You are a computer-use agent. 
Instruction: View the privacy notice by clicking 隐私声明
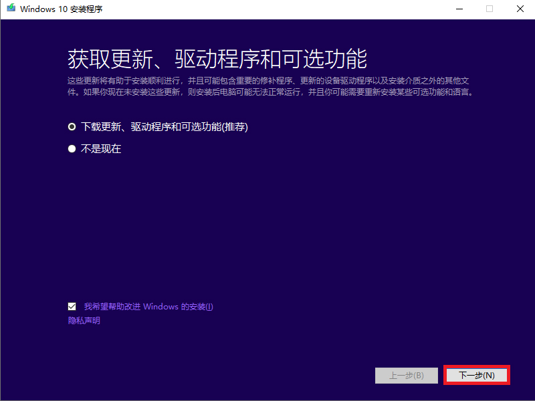pos(83,320)
